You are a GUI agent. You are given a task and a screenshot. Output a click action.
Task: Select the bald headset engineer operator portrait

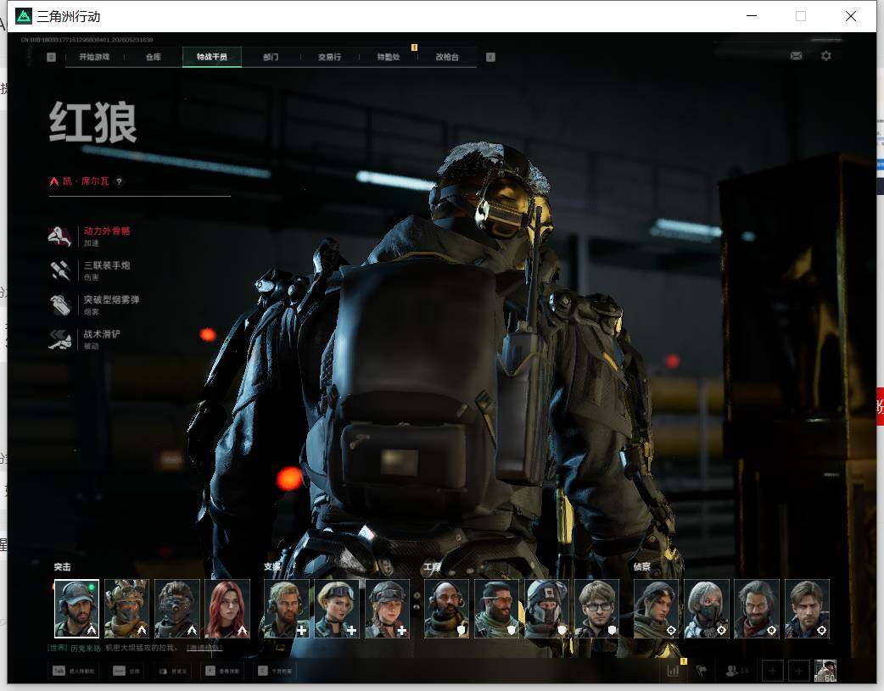446,609
